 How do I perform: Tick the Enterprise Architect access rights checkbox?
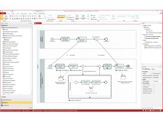(154, 89)
